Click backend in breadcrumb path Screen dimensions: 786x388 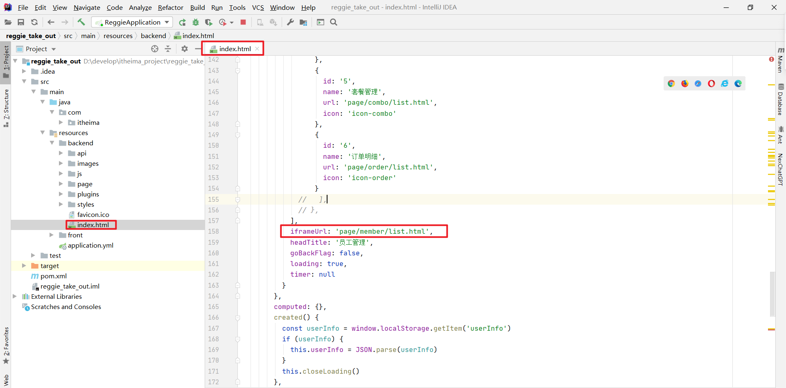click(154, 36)
